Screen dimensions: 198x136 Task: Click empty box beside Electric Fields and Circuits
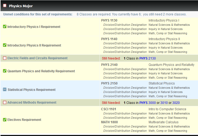click(5, 58)
